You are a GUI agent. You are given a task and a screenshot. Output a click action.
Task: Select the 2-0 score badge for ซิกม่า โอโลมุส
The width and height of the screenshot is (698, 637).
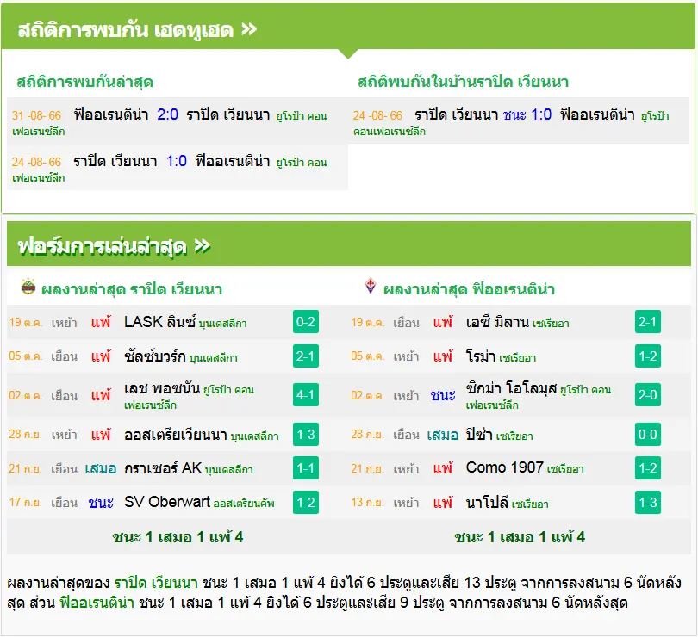click(648, 394)
